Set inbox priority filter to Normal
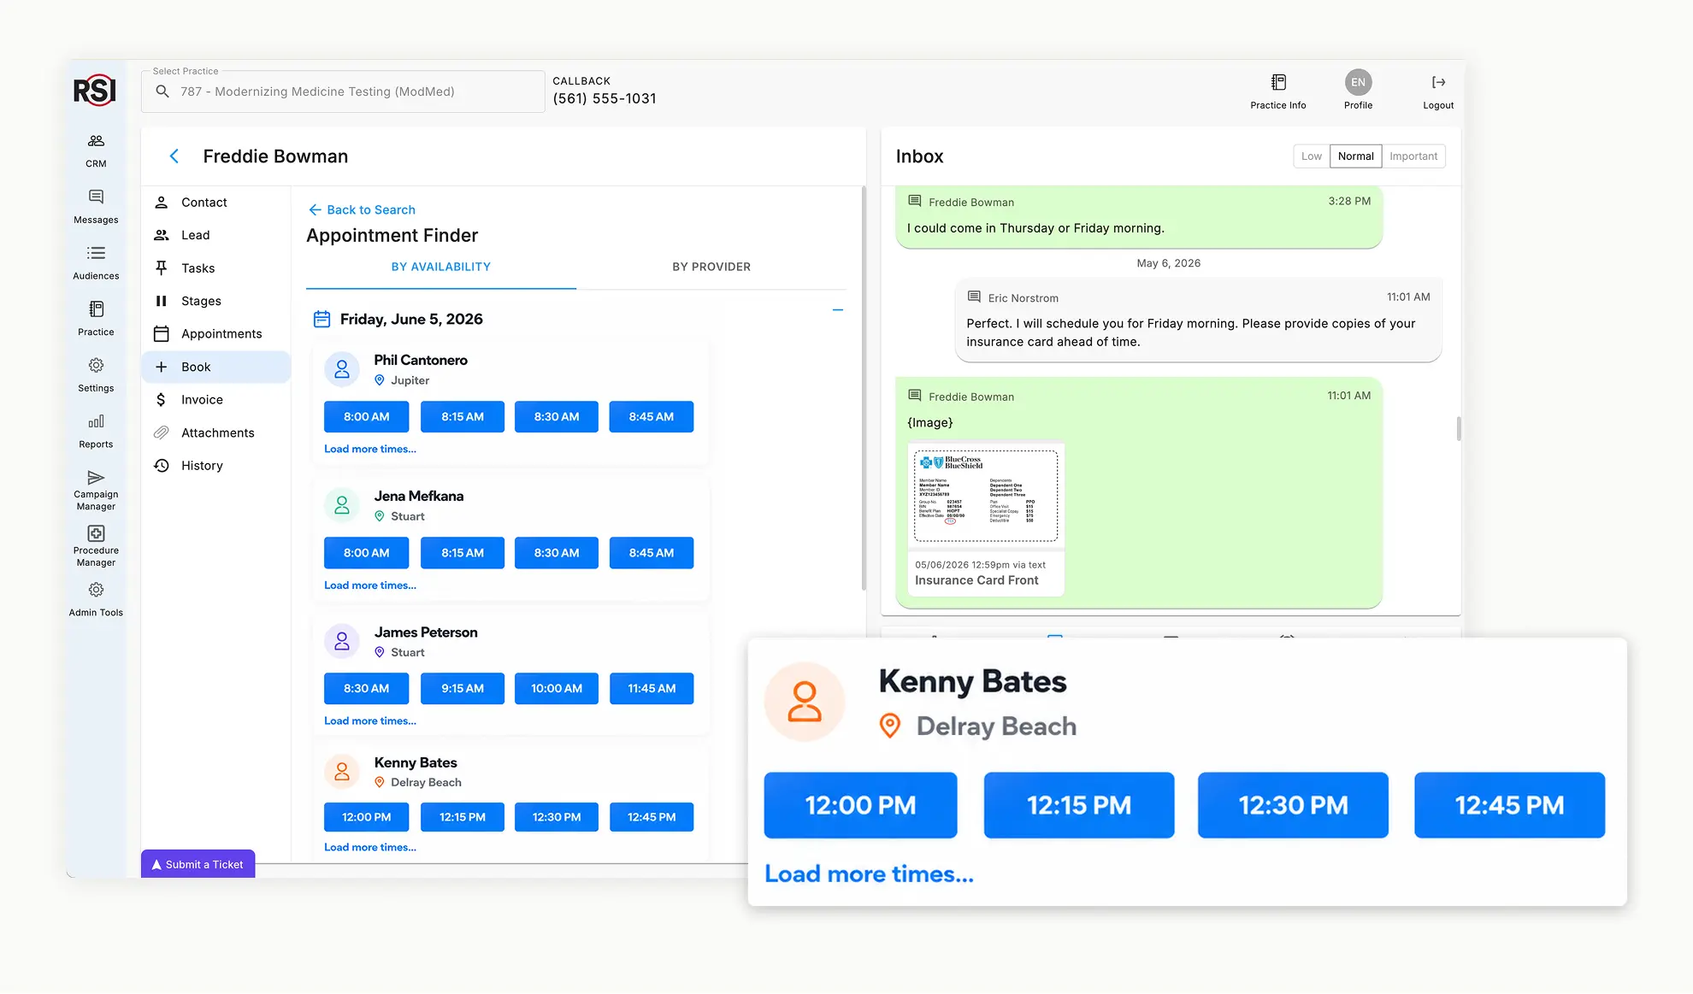Image resolution: width=1693 pixels, height=994 pixels. [x=1355, y=156]
